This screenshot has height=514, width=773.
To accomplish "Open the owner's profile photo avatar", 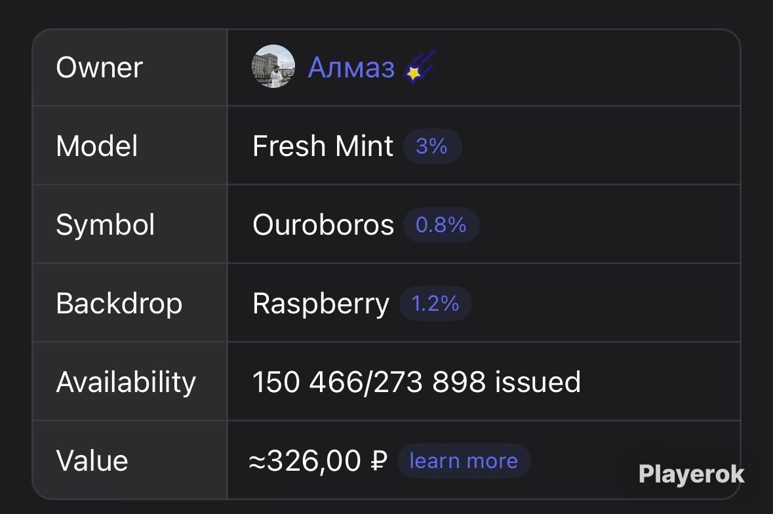I will point(273,66).
